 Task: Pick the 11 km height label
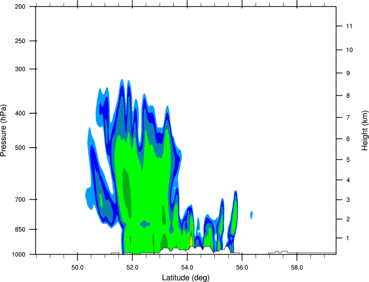349,26
